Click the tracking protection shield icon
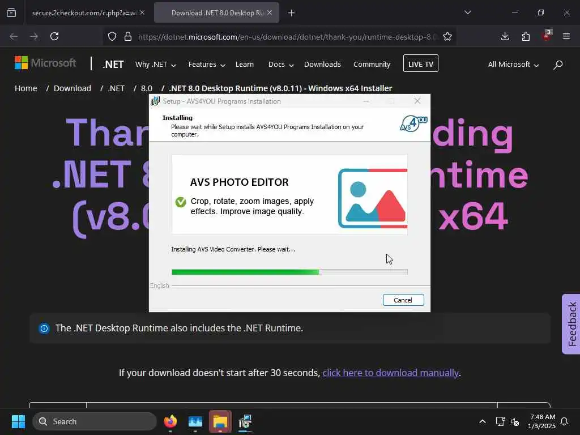Screen dimensions: 580x435 click(112, 36)
